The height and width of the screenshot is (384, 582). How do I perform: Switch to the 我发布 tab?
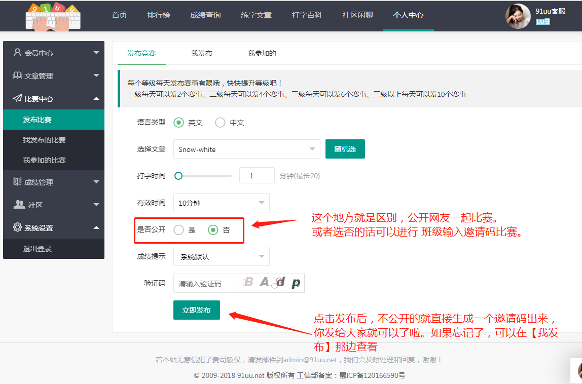202,53
